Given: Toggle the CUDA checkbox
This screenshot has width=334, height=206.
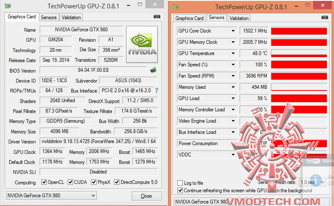Looking at the screenshot, I should (70, 182).
